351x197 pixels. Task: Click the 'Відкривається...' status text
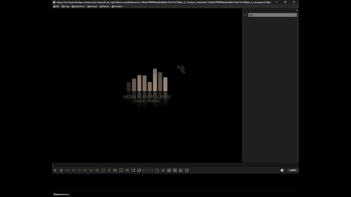click(62, 194)
